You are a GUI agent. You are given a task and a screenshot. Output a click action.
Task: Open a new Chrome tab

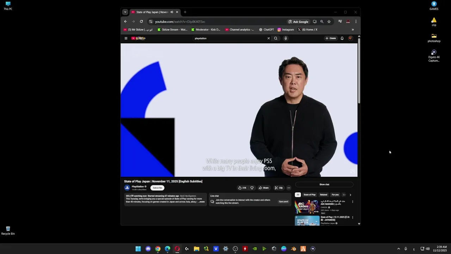(x=185, y=12)
